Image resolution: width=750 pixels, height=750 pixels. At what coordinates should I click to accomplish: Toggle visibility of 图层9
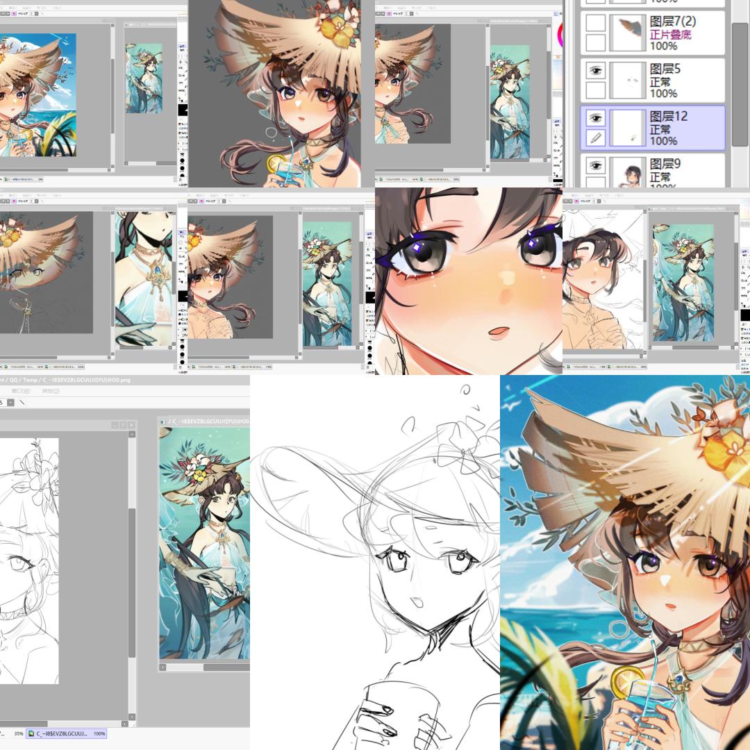tap(595, 166)
